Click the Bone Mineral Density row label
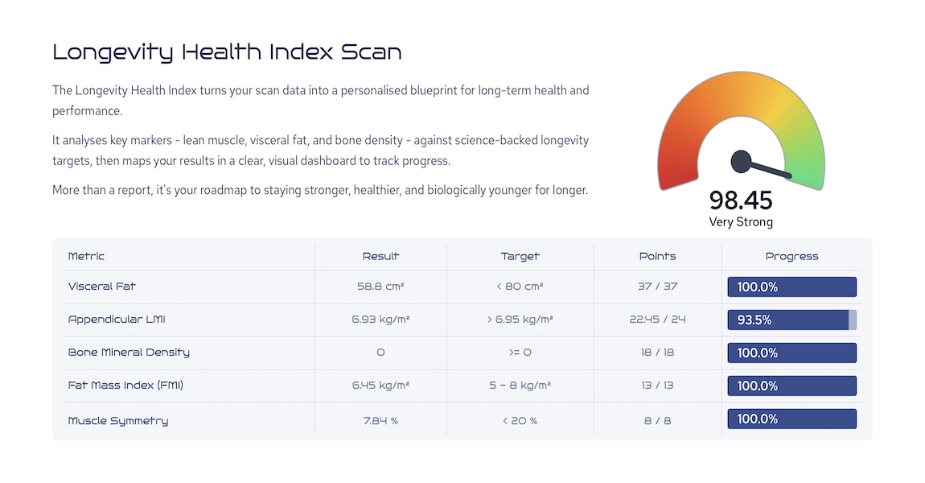Viewport: 925px width, 483px height. point(129,353)
